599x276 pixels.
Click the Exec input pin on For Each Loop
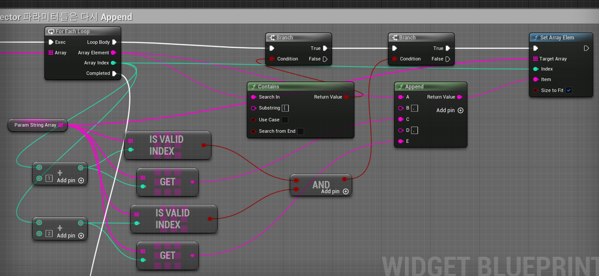[51, 42]
